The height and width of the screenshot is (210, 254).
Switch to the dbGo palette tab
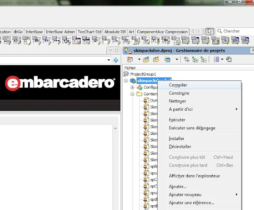[x=18, y=32]
